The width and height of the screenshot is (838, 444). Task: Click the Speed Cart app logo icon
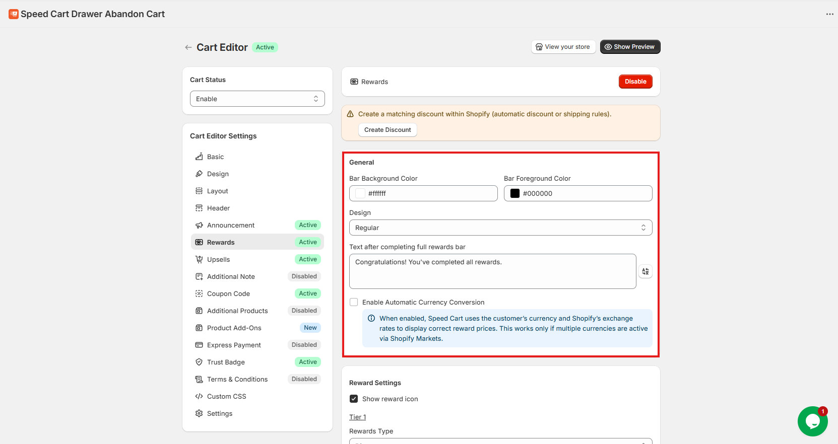[x=14, y=14]
